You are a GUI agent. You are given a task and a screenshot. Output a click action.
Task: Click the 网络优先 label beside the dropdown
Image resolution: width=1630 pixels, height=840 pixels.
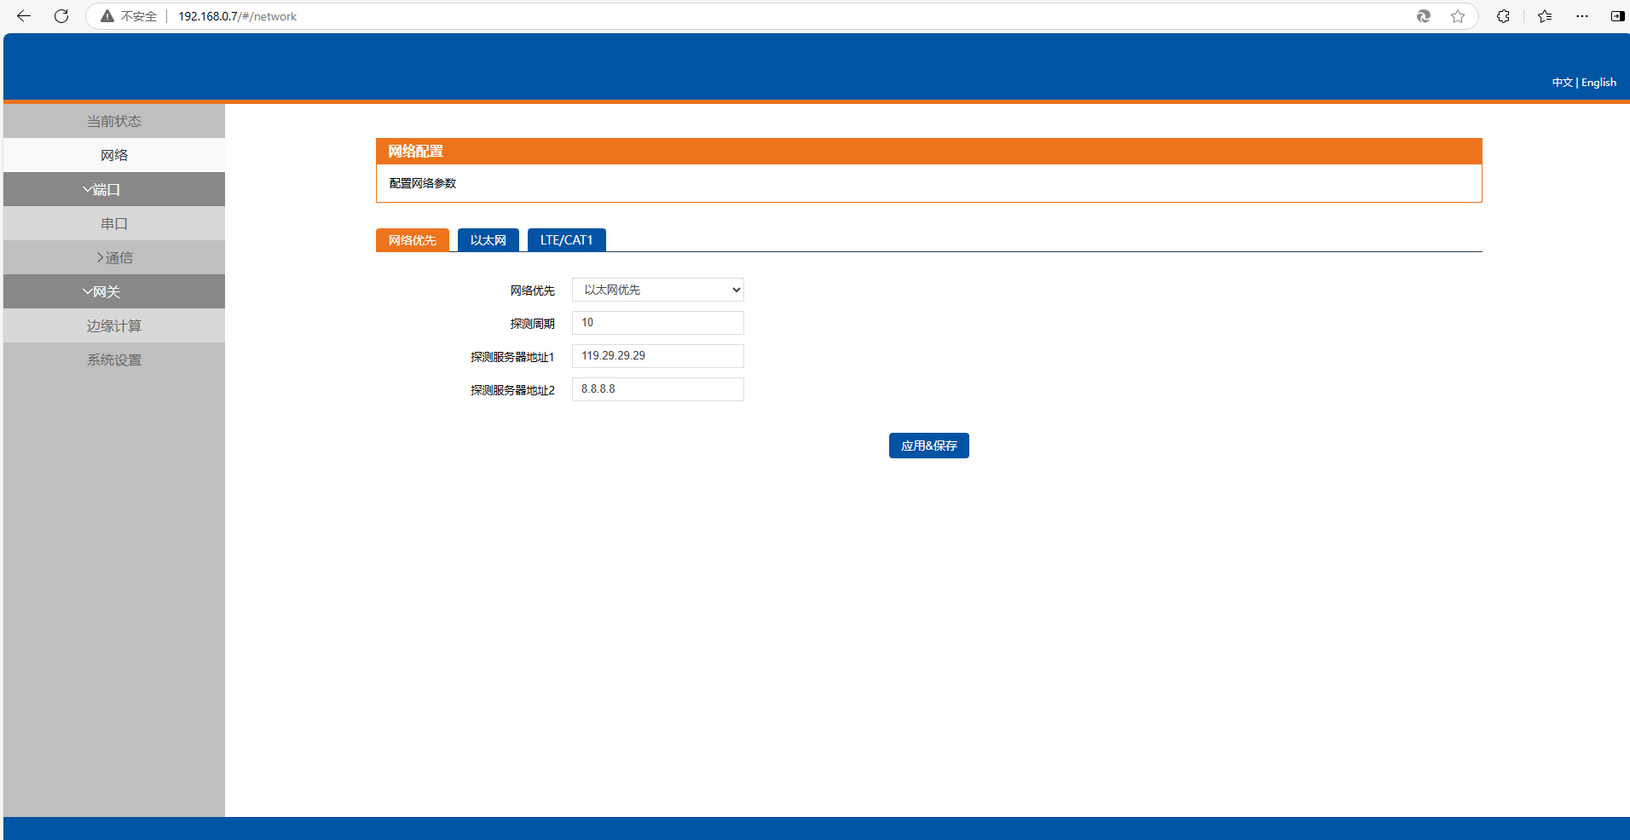click(x=533, y=291)
